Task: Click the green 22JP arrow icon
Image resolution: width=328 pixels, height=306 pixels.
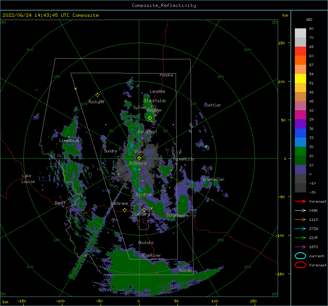Action: pyautogui.click(x=300, y=238)
